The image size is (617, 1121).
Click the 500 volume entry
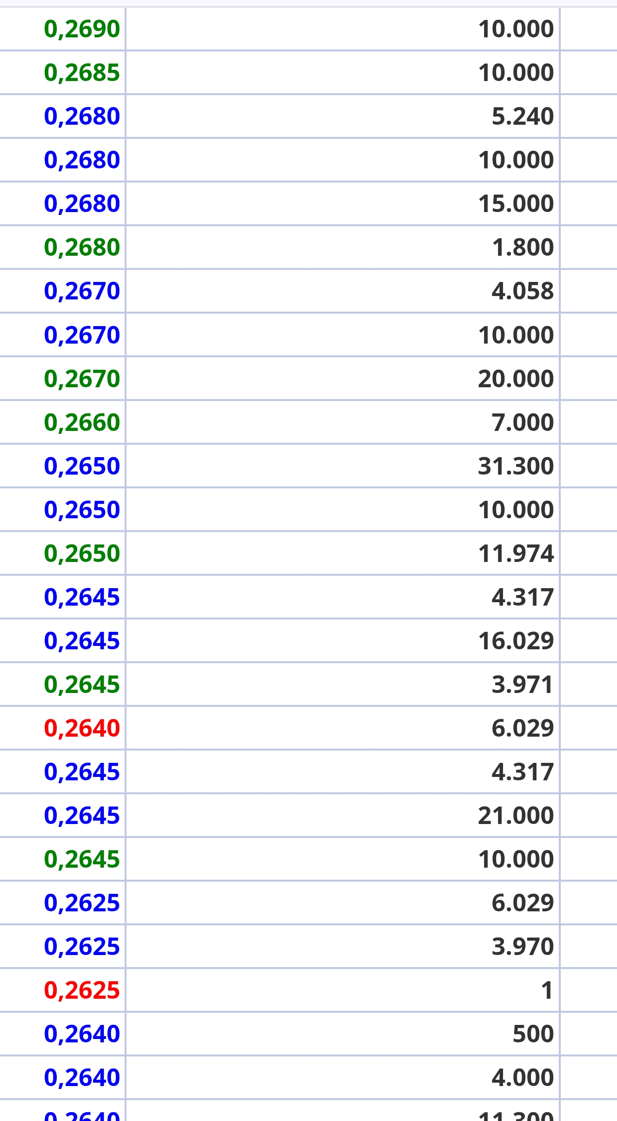[x=533, y=1034]
